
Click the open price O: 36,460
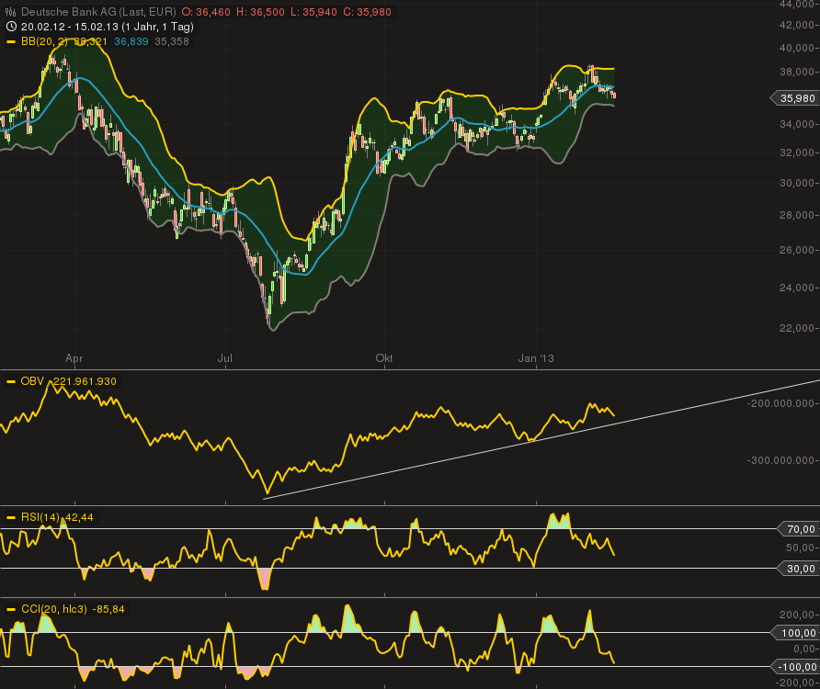coord(206,12)
